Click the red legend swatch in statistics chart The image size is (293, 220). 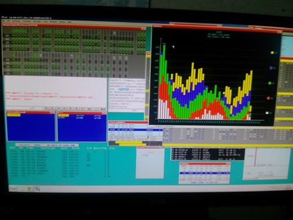(269, 98)
